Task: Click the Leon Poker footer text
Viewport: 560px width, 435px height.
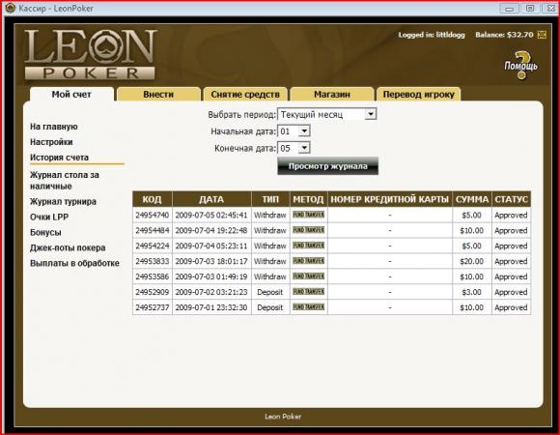Action: click(283, 417)
